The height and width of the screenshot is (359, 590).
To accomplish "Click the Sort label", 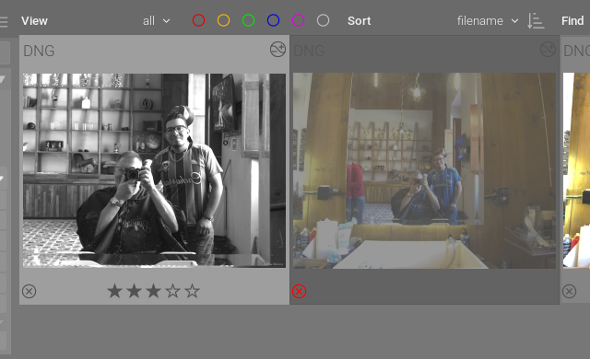I will tap(359, 21).
